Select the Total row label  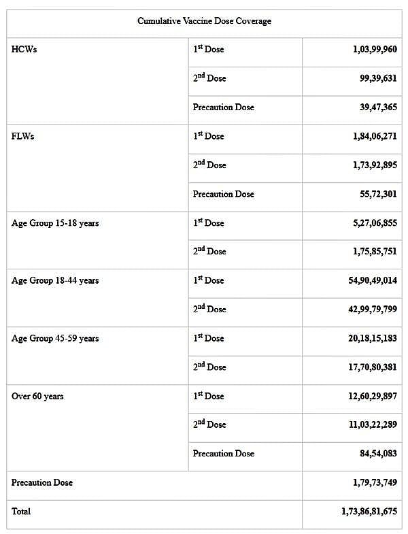tap(21, 511)
